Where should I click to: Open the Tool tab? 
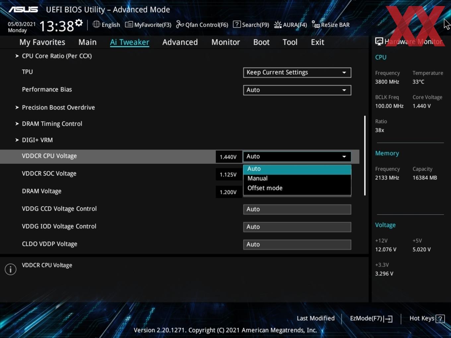290,42
